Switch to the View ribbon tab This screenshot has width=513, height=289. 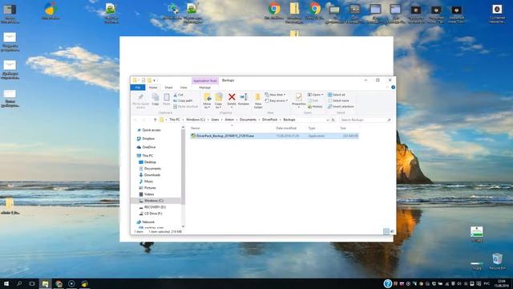tap(184, 88)
